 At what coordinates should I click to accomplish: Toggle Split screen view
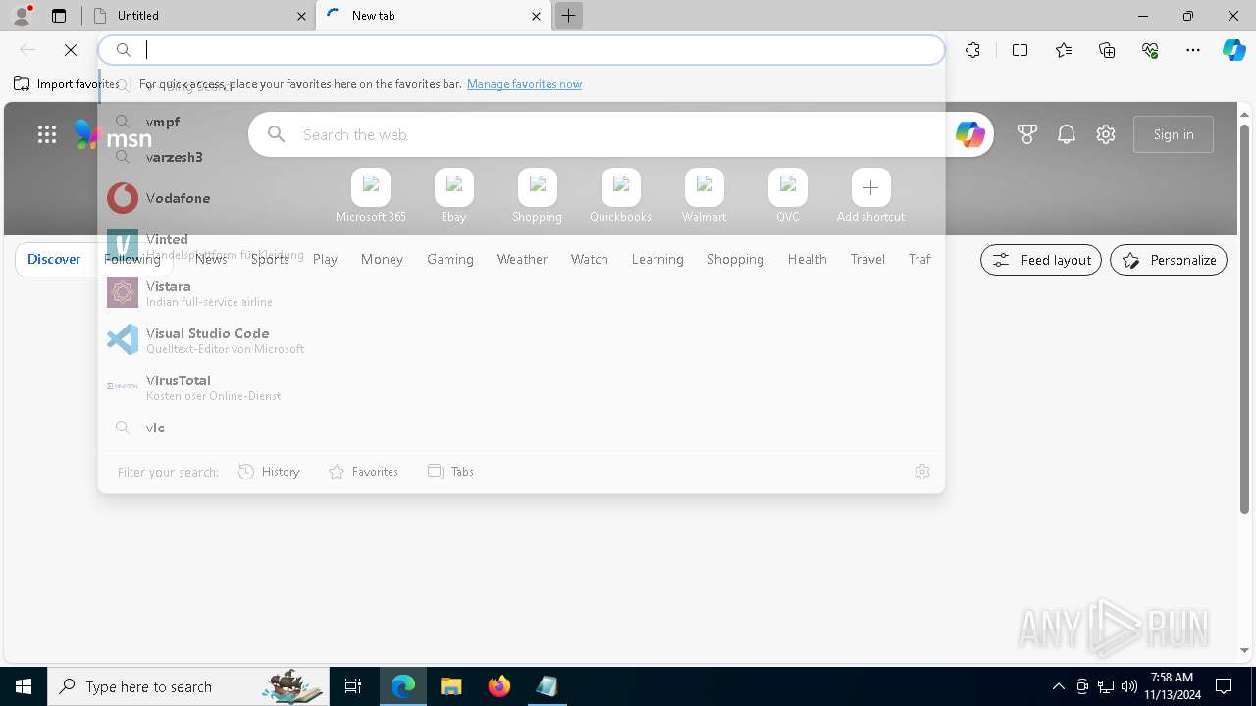[1020, 50]
